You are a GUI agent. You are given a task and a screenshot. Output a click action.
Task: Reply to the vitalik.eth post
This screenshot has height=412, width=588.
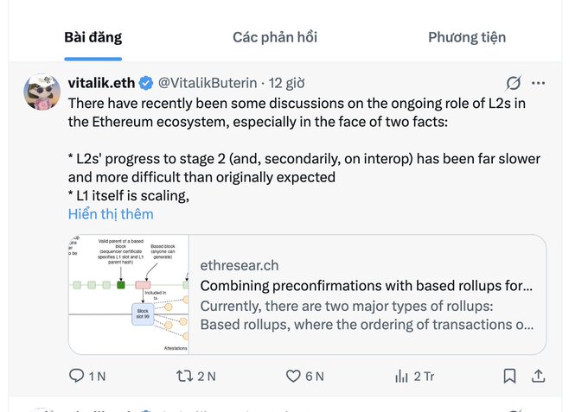77,376
